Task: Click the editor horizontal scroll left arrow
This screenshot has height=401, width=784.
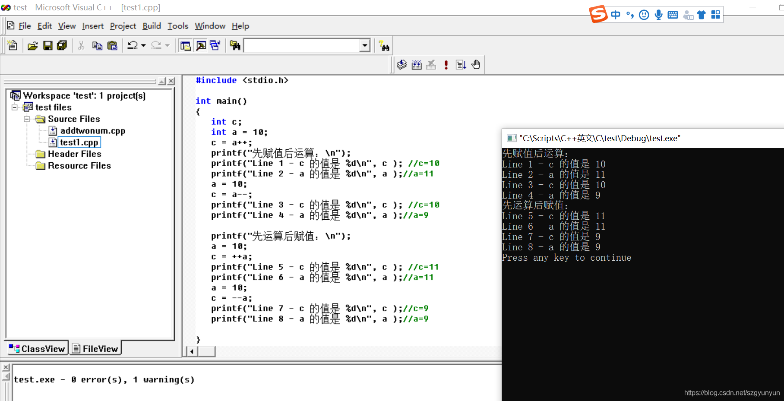Action: coord(191,351)
